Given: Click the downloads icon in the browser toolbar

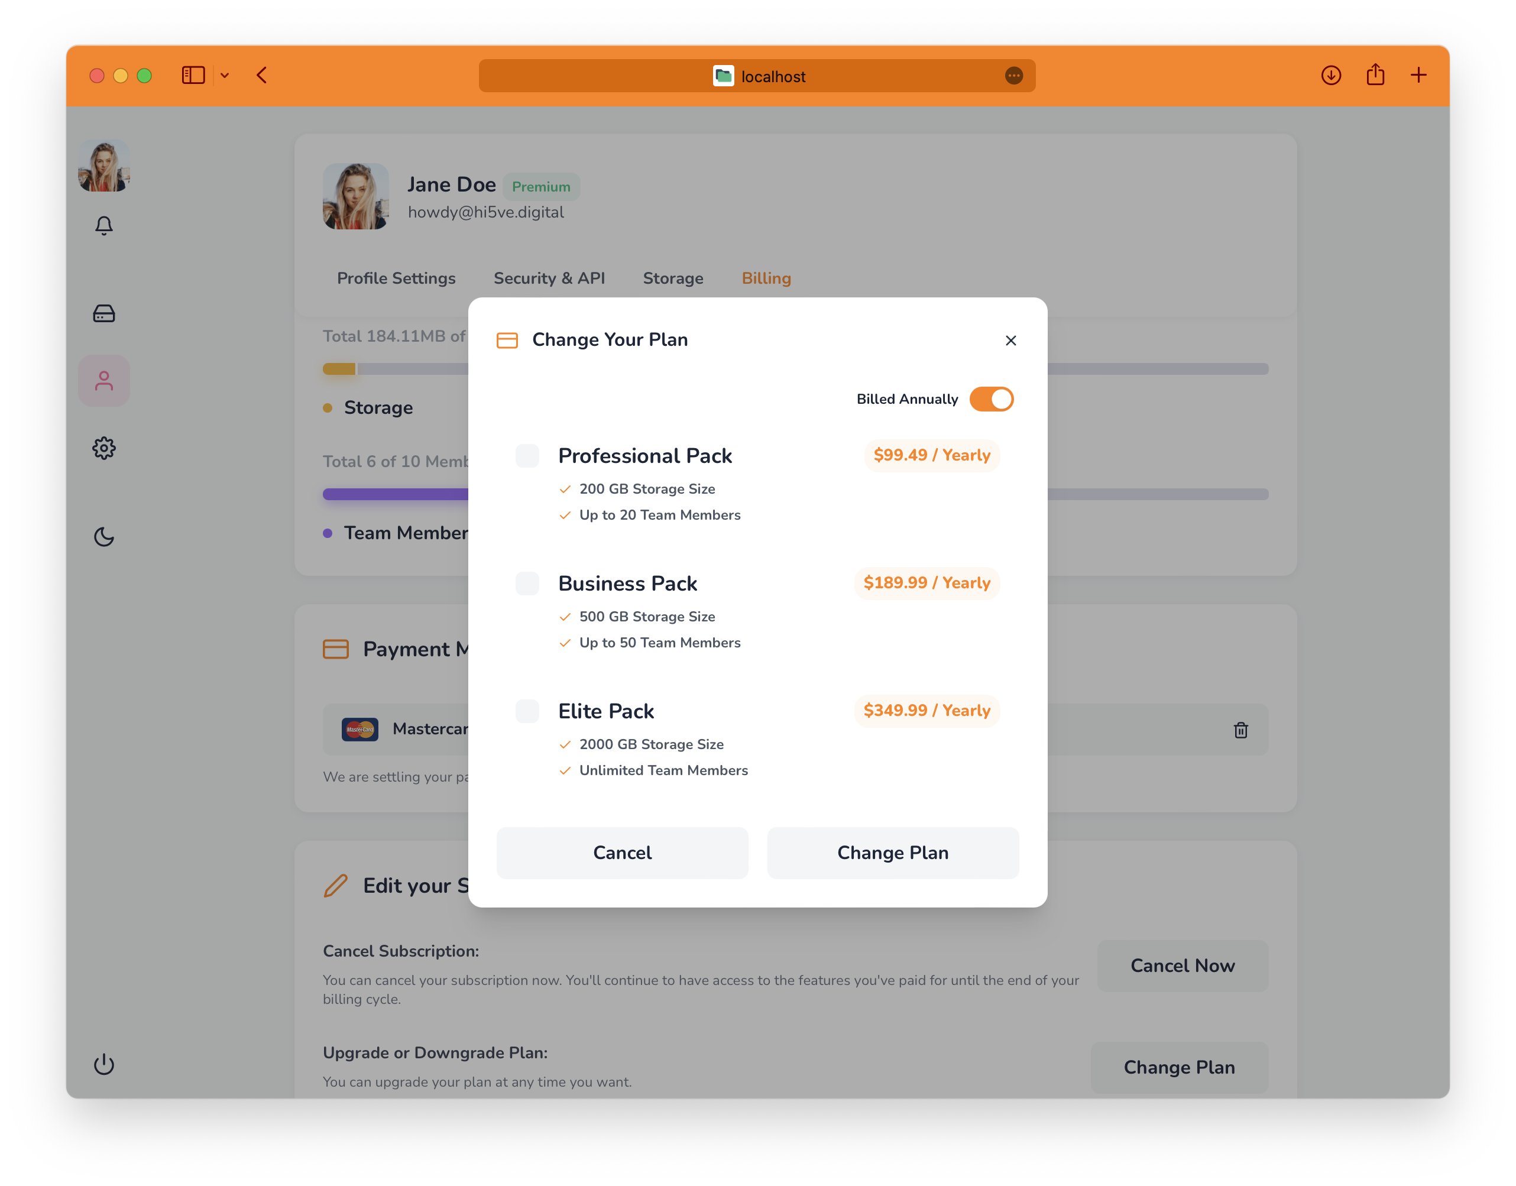Looking at the screenshot, I should (x=1332, y=76).
